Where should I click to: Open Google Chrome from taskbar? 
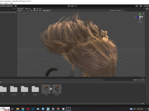tap(23, 109)
